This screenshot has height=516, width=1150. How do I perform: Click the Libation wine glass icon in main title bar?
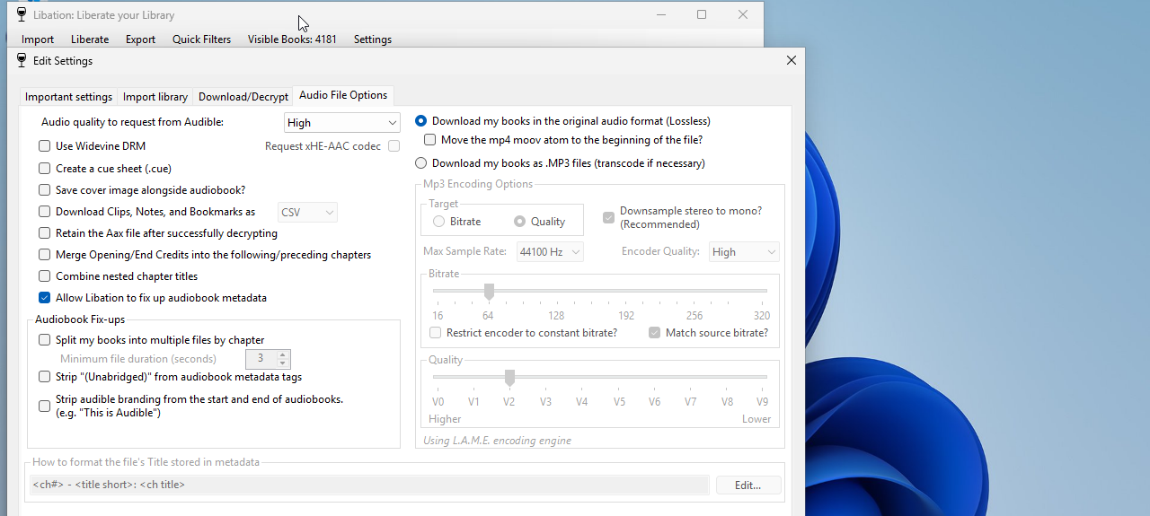(x=22, y=14)
